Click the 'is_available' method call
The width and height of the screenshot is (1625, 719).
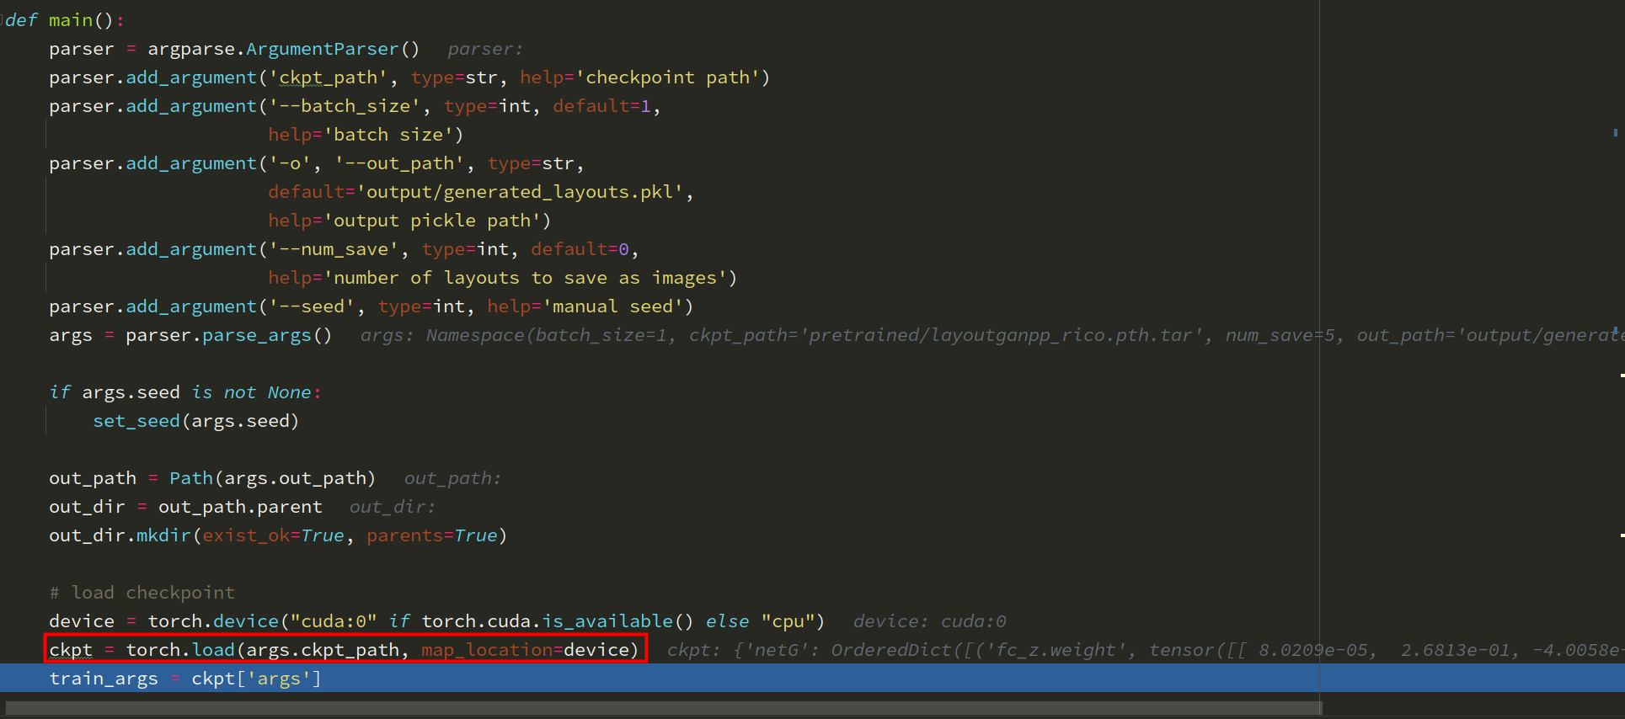click(x=607, y=621)
